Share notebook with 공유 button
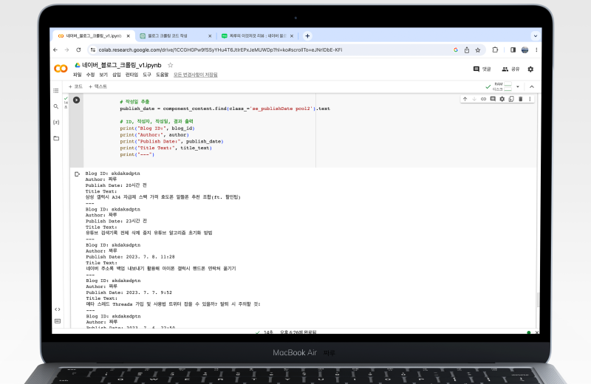 510,69
